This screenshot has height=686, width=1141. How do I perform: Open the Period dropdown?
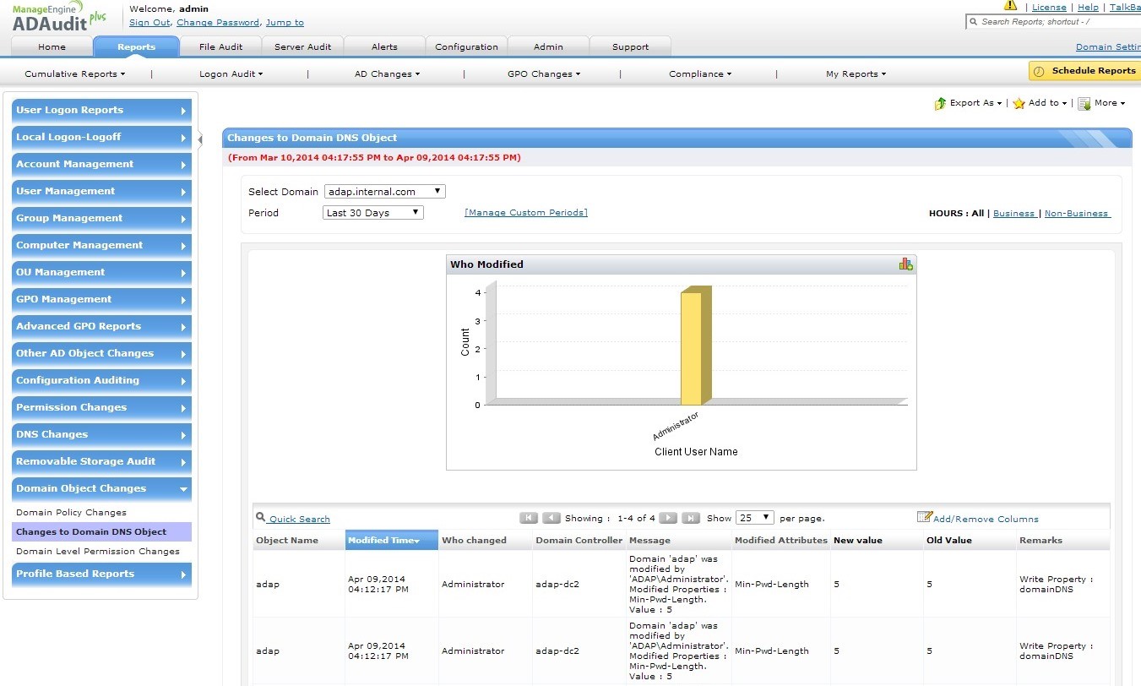[x=373, y=213]
